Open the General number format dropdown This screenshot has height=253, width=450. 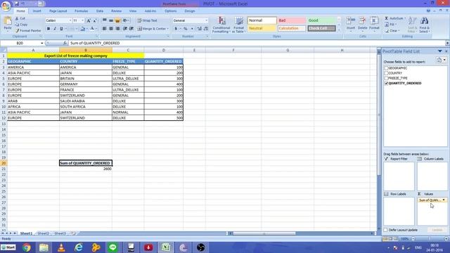[x=206, y=20]
